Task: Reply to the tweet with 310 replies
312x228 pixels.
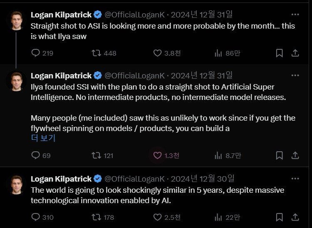Action: point(36,217)
